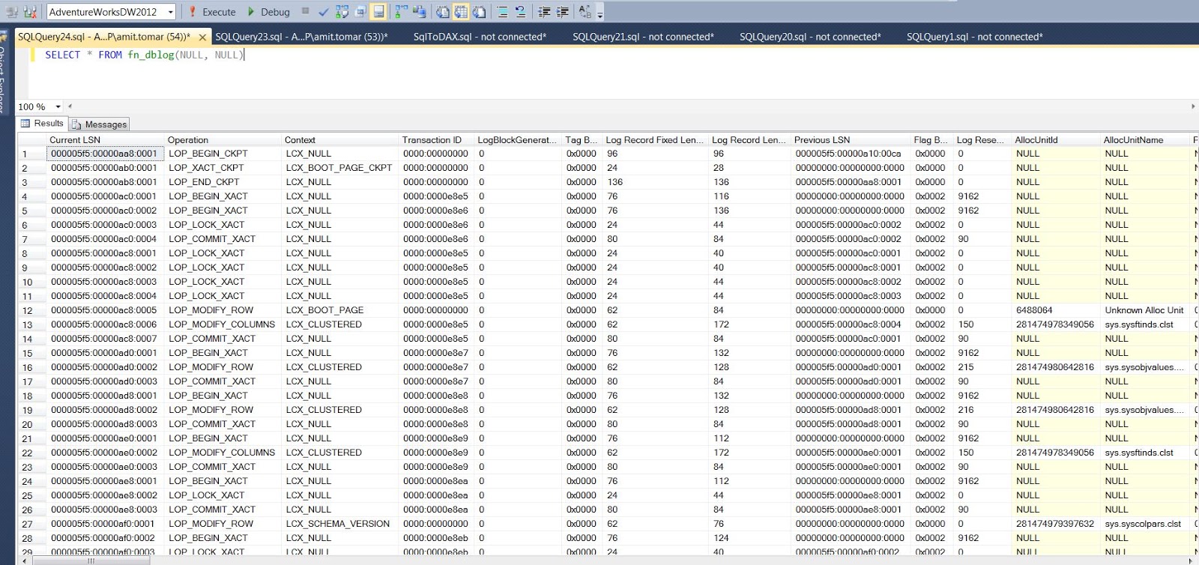Click the Cancel Executing Query stop icon
The height and width of the screenshot is (565, 1199).
click(x=305, y=11)
